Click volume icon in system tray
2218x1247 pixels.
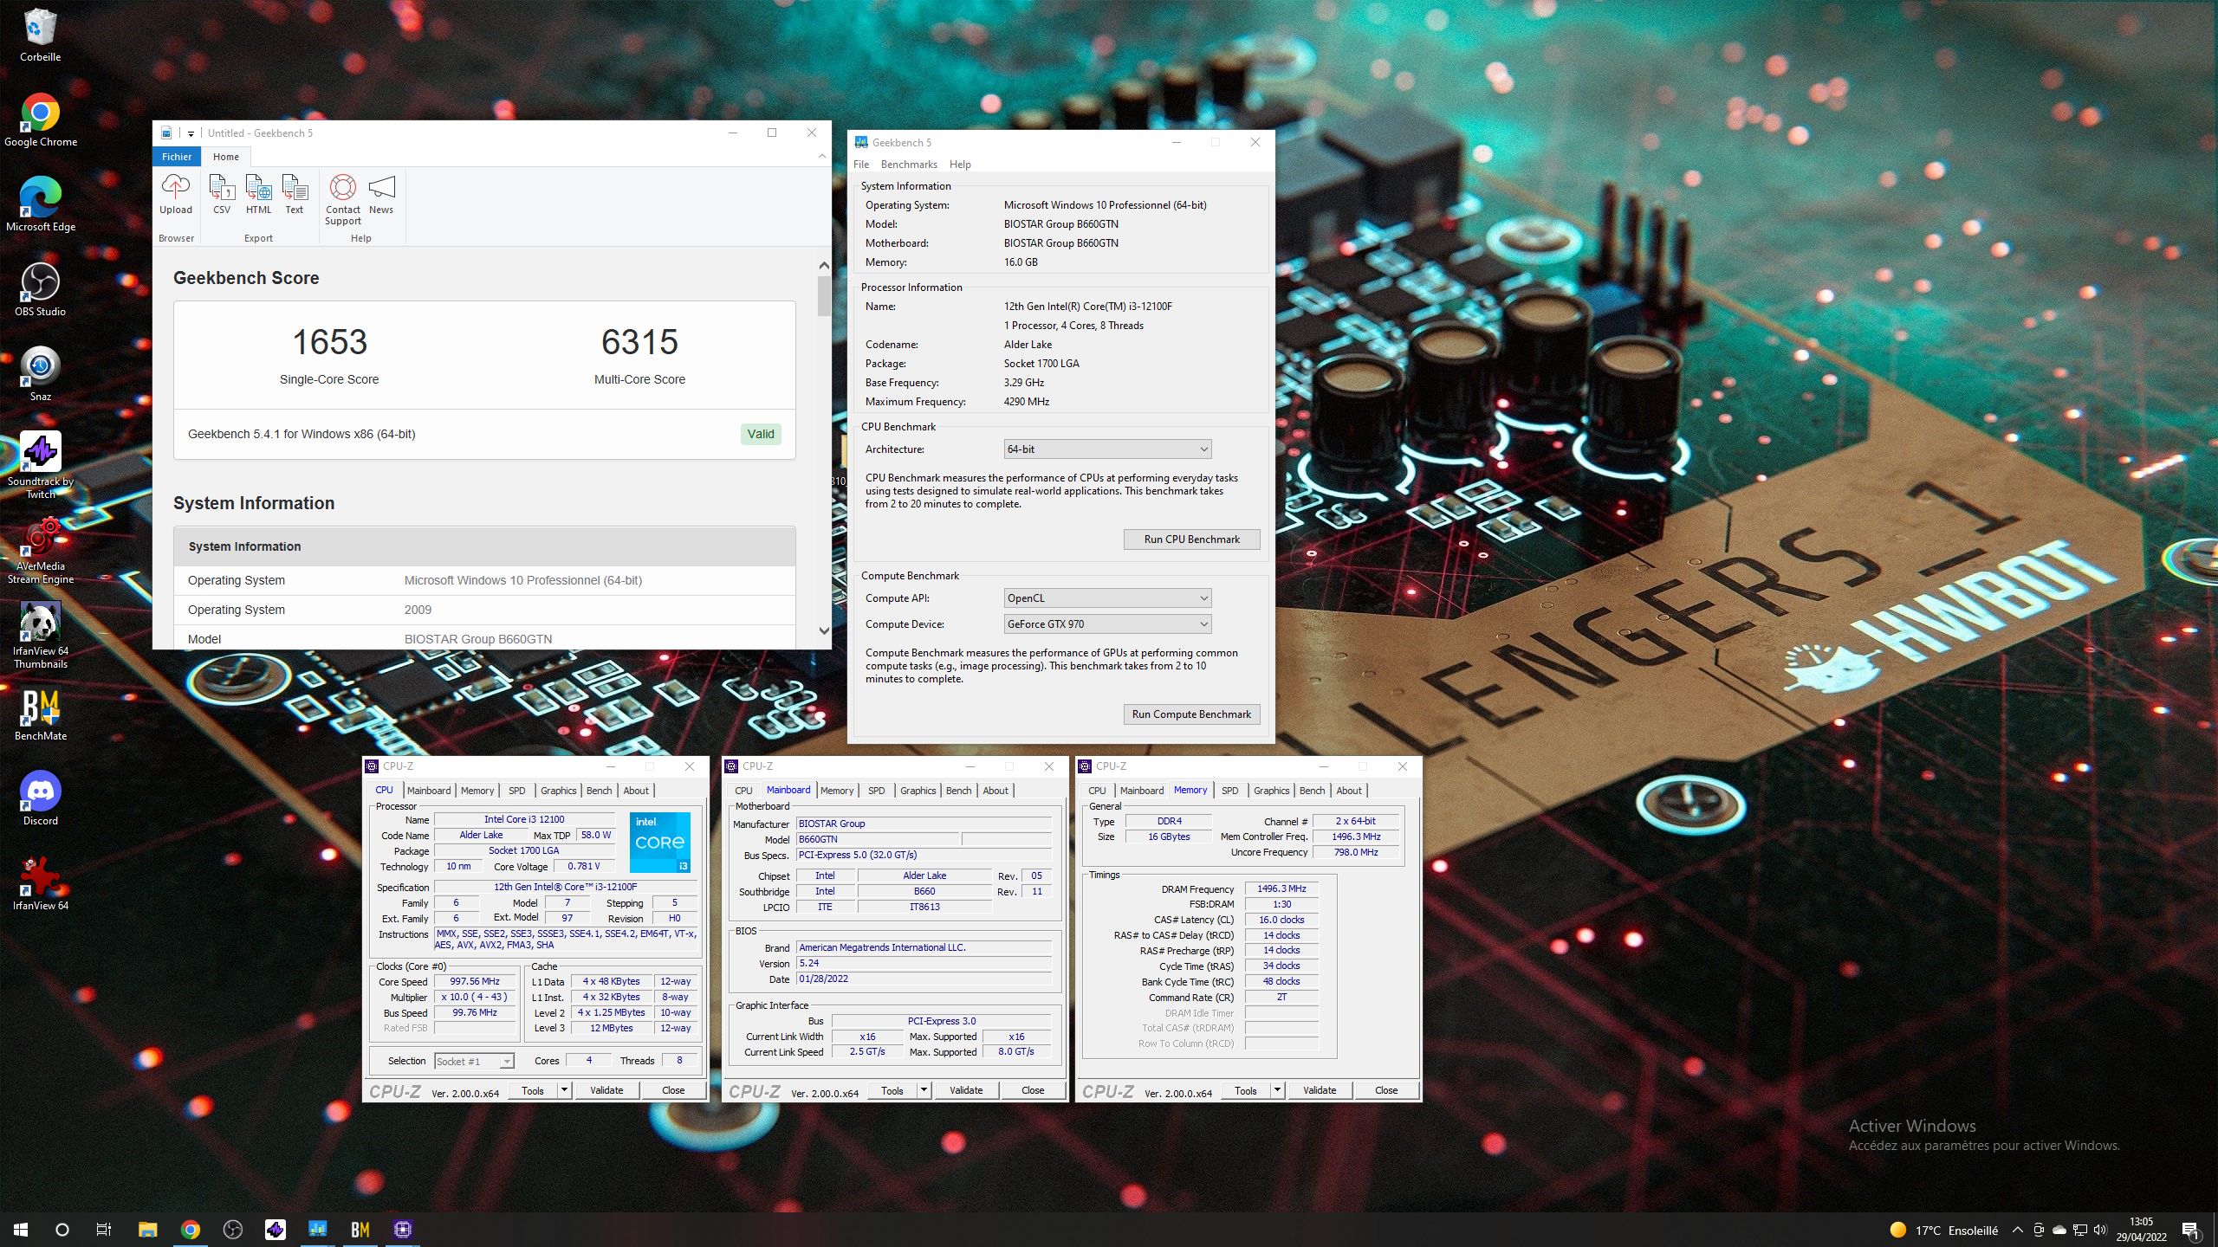2099,1230
